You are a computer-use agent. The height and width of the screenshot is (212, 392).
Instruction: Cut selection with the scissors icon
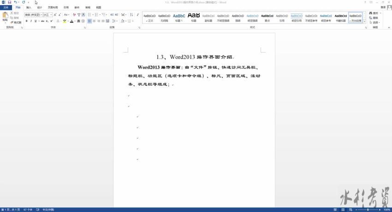[x=14, y=13]
